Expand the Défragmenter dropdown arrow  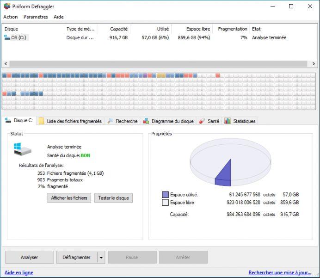coord(101,257)
